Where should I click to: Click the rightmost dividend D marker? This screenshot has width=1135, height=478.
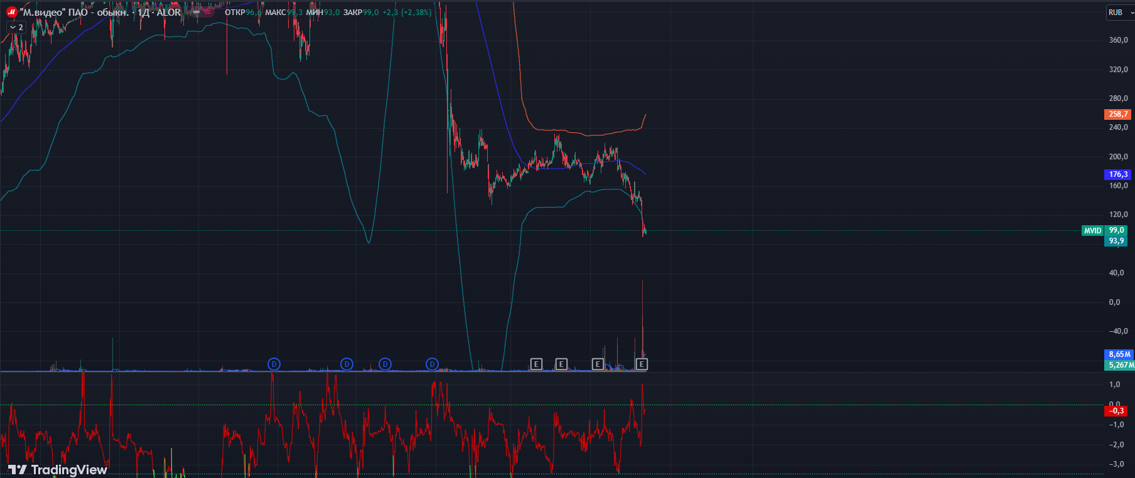[x=432, y=364]
